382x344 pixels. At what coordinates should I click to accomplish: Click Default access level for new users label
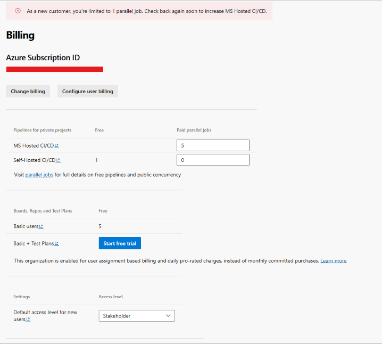point(45,316)
